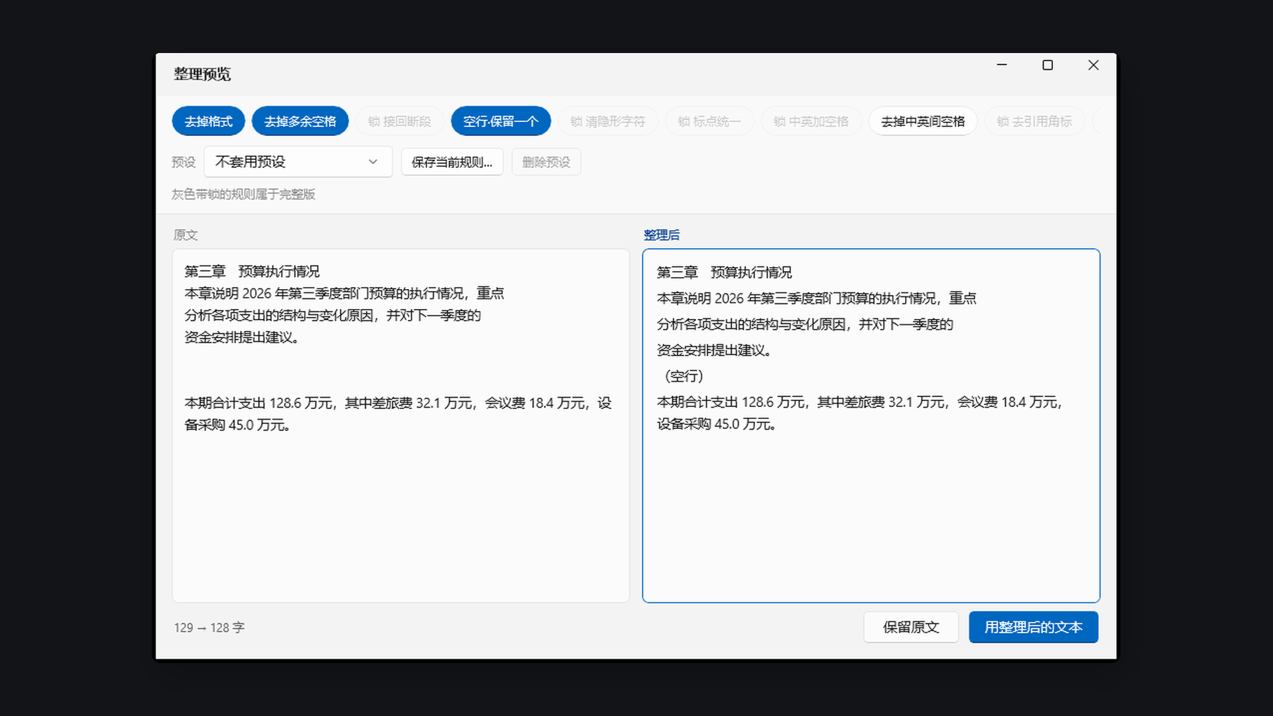Image resolution: width=1273 pixels, height=716 pixels.
Task: Click the locked 标点统一 chip
Action: [709, 121]
